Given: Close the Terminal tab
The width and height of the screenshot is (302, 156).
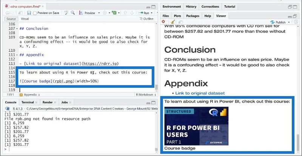Looking at the screenshot, I should pyautogui.click(x=36, y=102).
